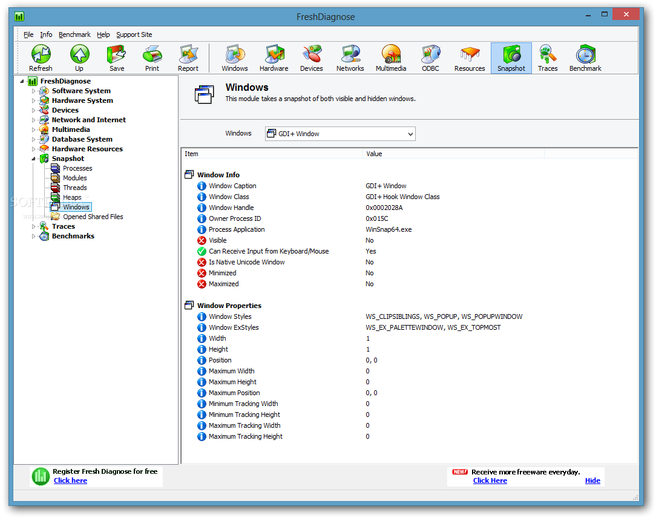Select the Hardware Resources tree item
Viewport: 656px width, 518px height.
point(87,148)
